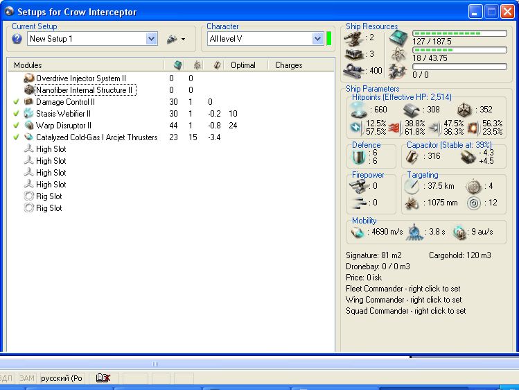Expand the setup actions arrow menu
519x390 pixels.
(183, 40)
